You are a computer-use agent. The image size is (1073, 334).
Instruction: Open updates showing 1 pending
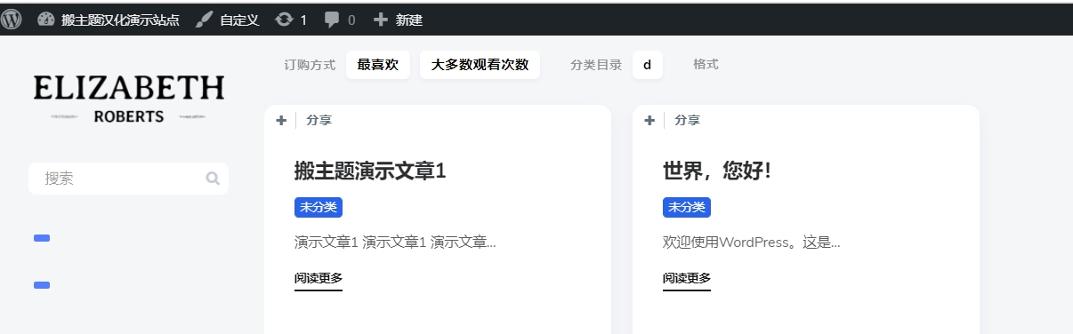[x=291, y=20]
